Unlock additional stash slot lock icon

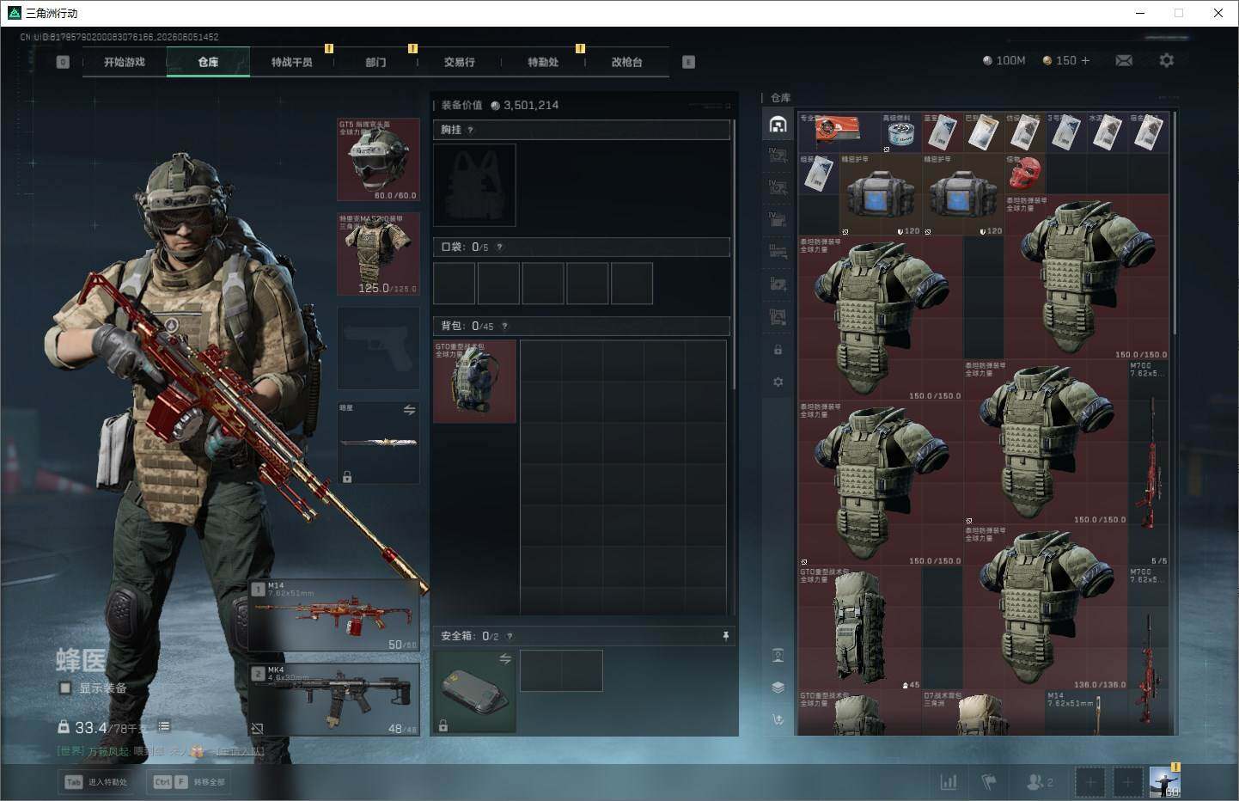[x=778, y=350]
